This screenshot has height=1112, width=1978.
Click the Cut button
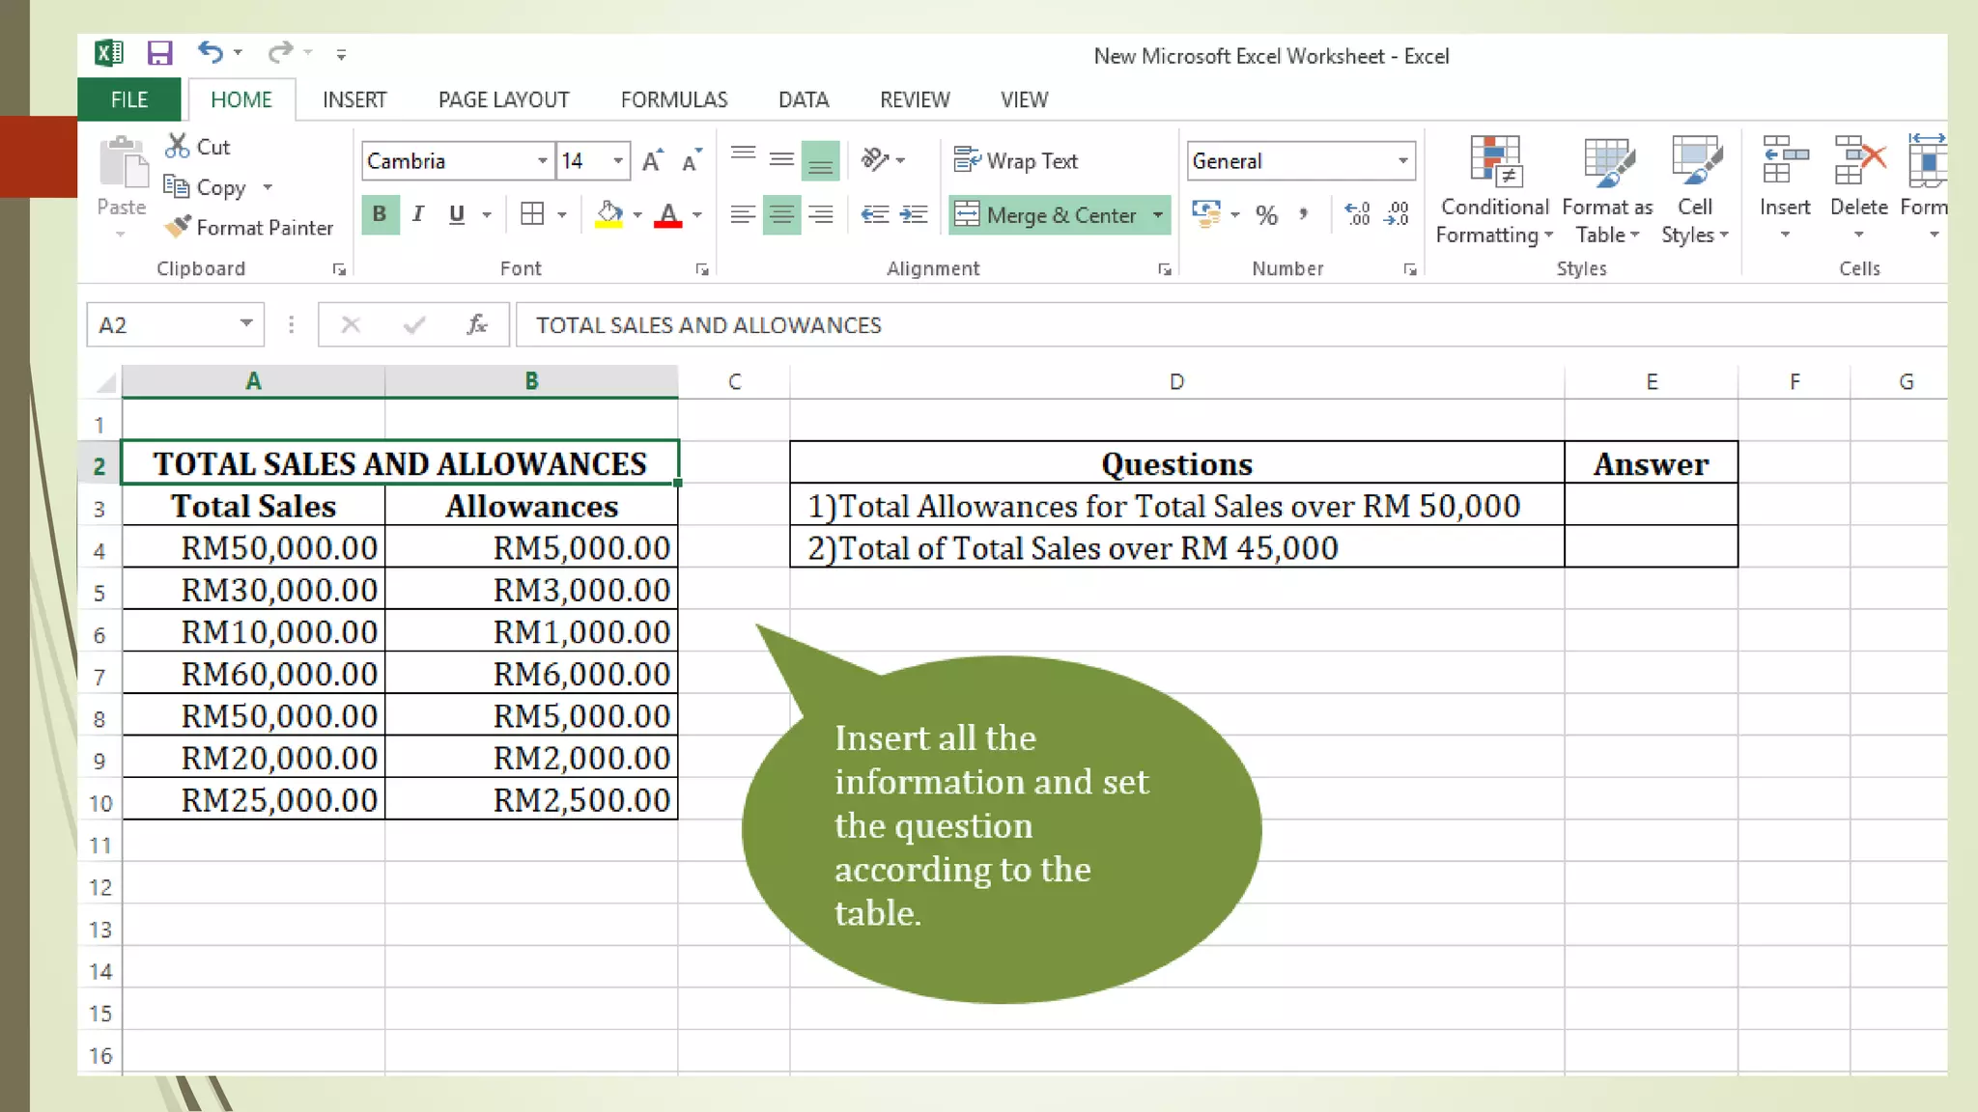click(198, 147)
